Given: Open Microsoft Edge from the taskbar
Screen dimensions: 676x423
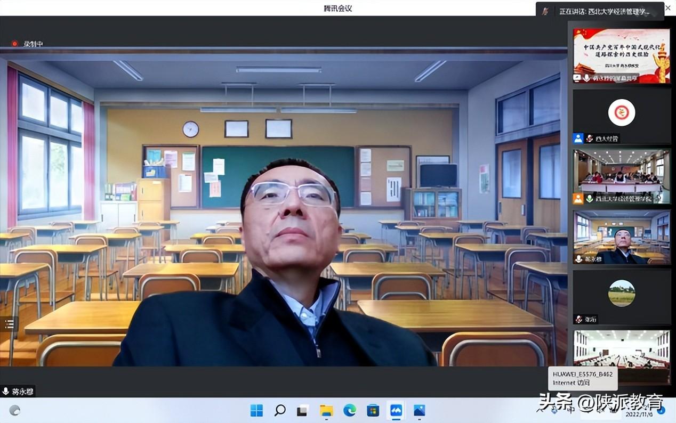Looking at the screenshot, I should click(x=349, y=410).
